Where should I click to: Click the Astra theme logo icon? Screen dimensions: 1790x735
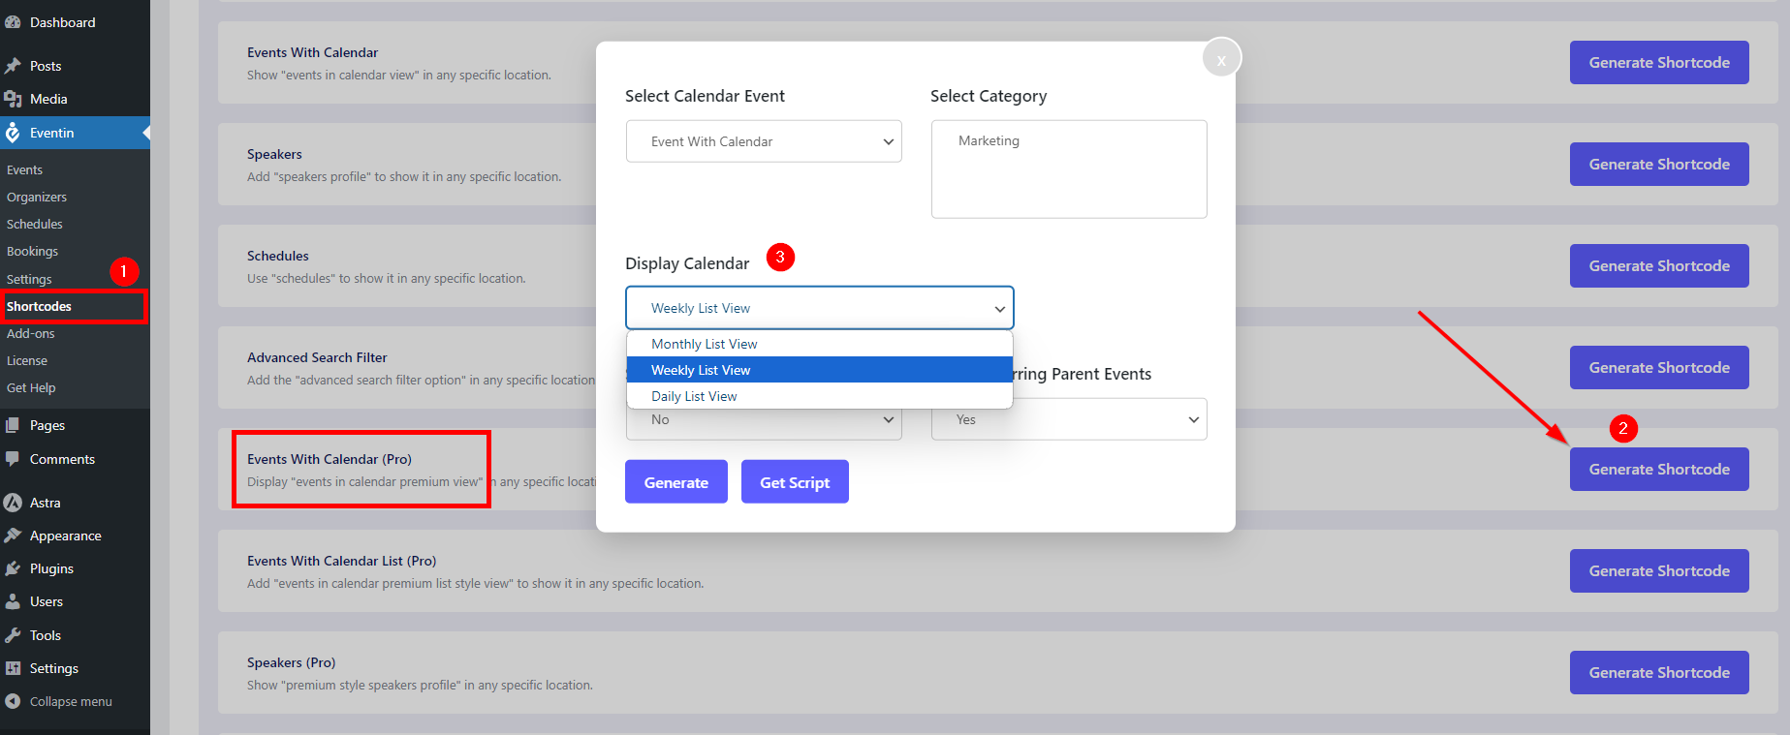click(13, 503)
